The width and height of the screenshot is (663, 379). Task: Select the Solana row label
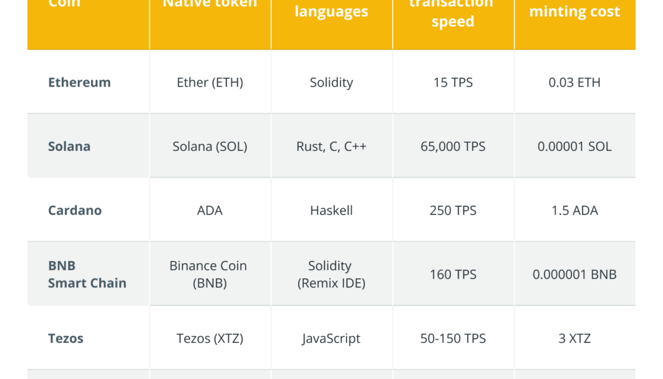(x=69, y=146)
